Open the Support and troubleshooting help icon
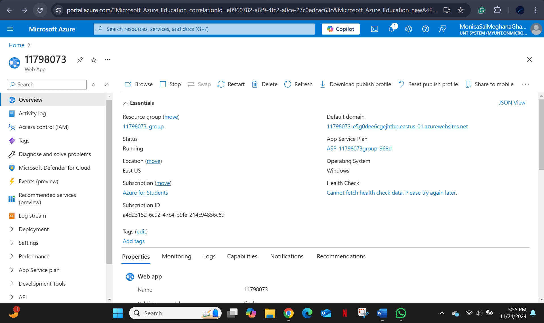The width and height of the screenshot is (544, 323). coord(426,29)
